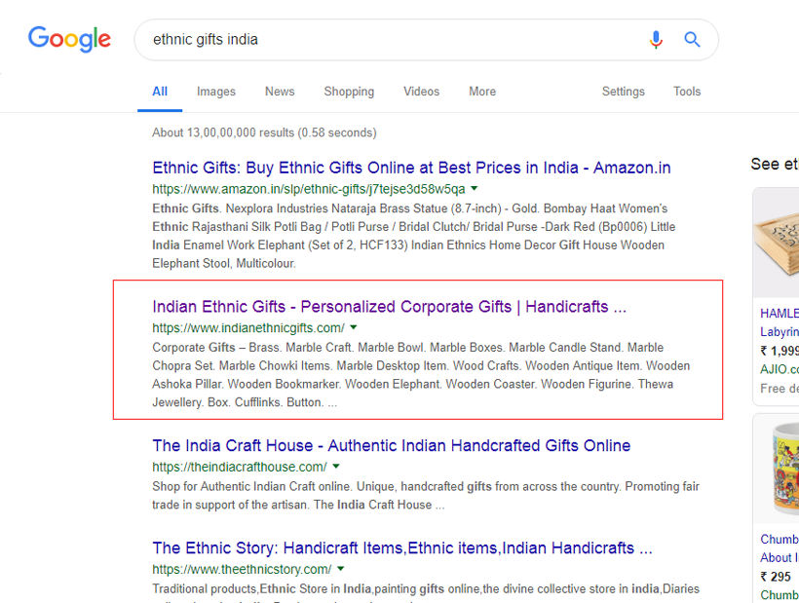Image resolution: width=799 pixels, height=603 pixels.
Task: Click the microphone voice search icon
Action: [x=656, y=40]
